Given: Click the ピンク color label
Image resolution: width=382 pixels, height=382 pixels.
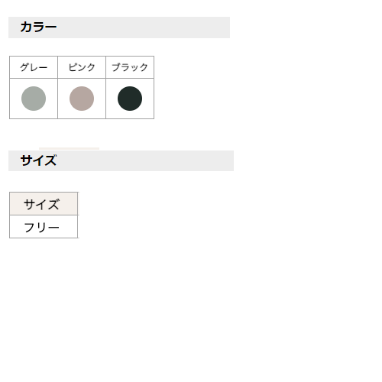Looking at the screenshot, I should [x=82, y=67].
